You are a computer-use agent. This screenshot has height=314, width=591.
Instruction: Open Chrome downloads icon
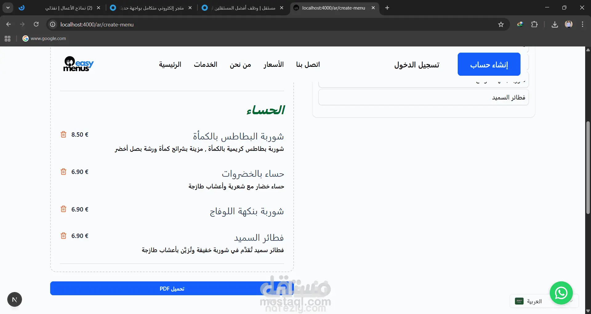pos(555,25)
